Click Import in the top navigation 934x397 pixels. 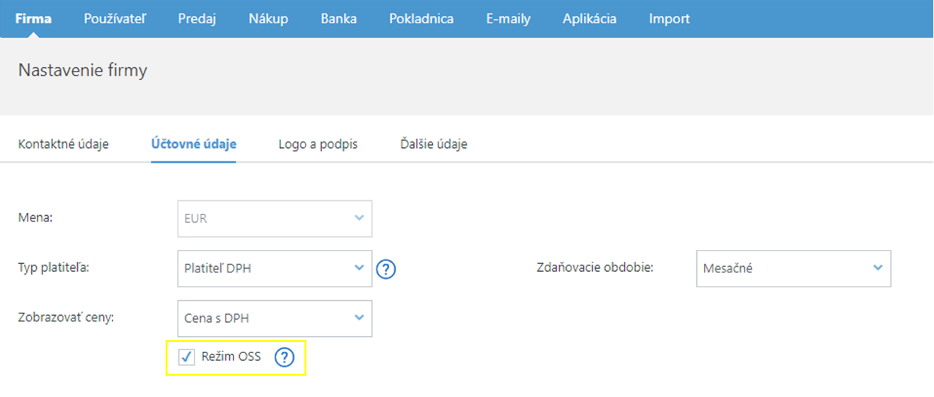pyautogui.click(x=669, y=19)
